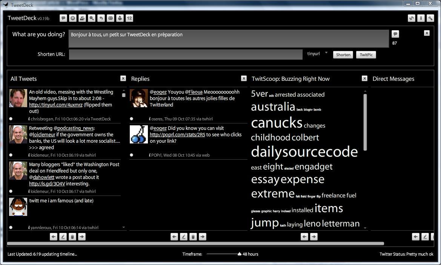Click the 'engadget' buzz word
This screenshot has width=441, height=265.
[313, 167]
